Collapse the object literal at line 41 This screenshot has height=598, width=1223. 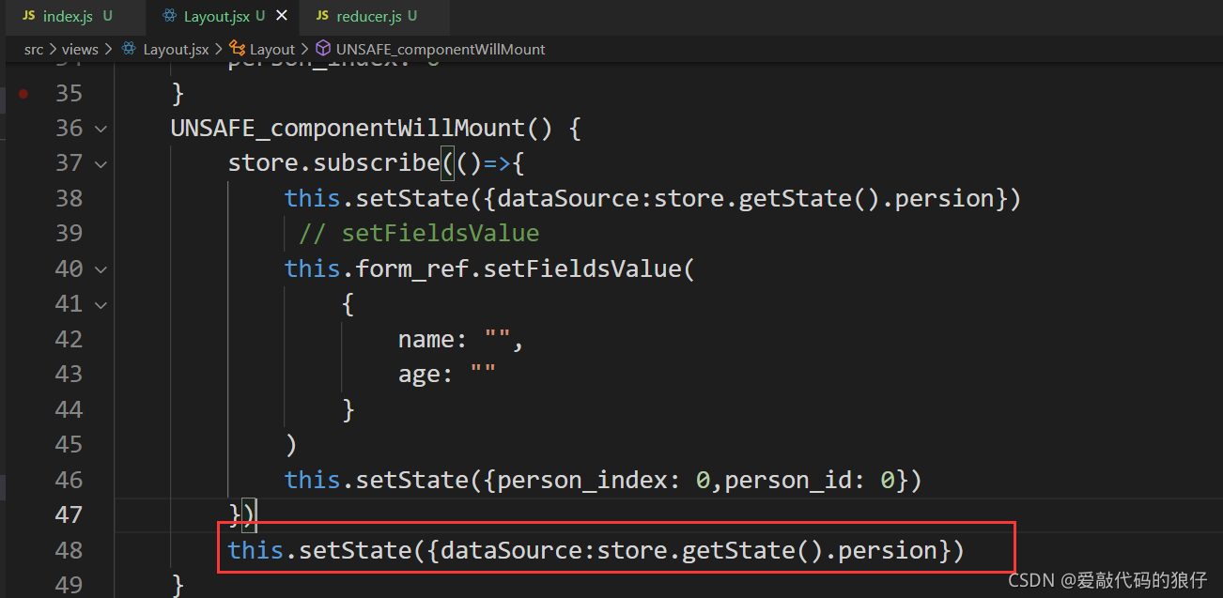coord(101,303)
